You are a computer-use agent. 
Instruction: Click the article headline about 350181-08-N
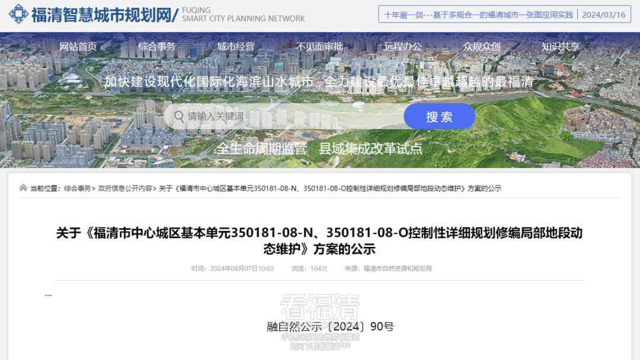[x=319, y=240]
